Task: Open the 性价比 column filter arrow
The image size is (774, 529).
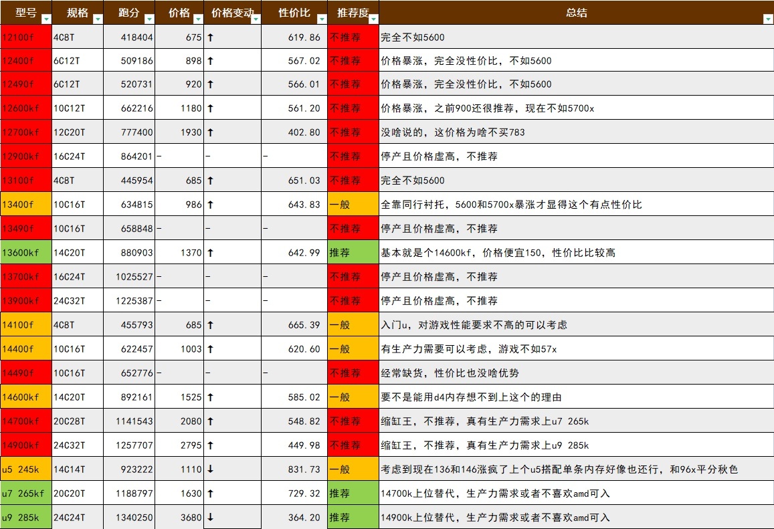Action: click(x=320, y=19)
